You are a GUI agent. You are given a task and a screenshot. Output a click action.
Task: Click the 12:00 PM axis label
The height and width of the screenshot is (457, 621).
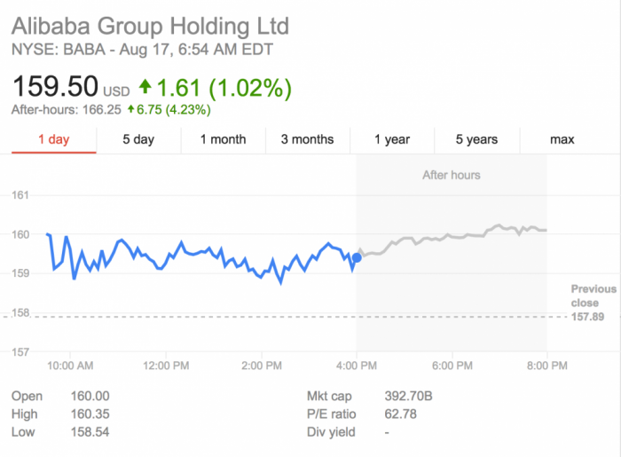point(166,365)
